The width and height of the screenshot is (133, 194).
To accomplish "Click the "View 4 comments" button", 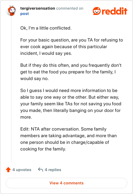I will tap(66, 183).
